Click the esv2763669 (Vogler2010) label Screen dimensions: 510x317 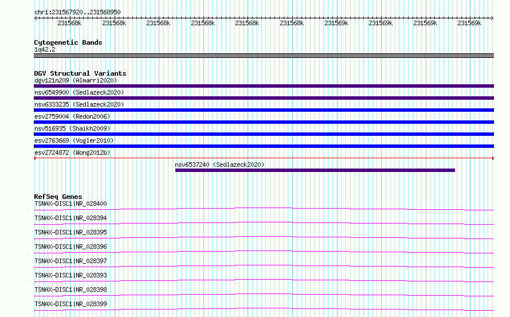pos(74,140)
